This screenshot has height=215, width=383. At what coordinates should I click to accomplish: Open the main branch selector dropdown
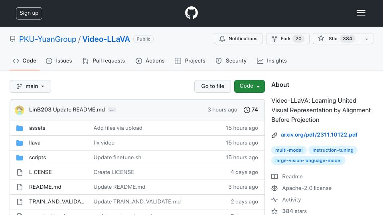30,86
